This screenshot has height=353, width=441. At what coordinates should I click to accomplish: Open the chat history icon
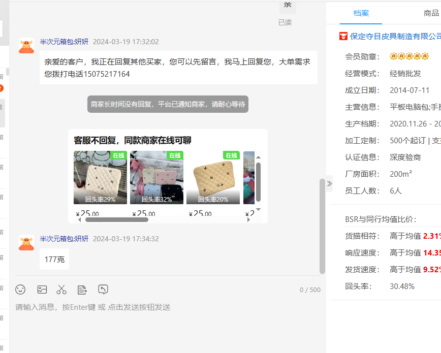point(103,290)
